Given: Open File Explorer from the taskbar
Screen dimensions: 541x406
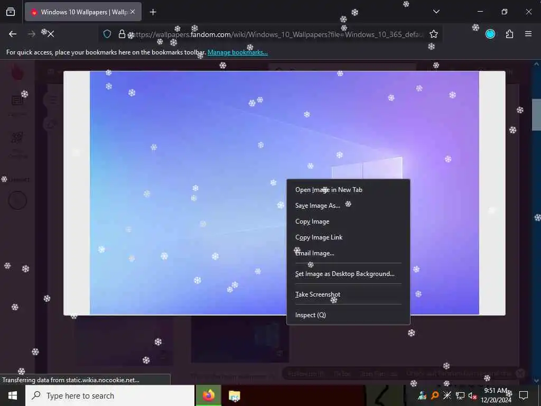Looking at the screenshot, I should click(234, 395).
